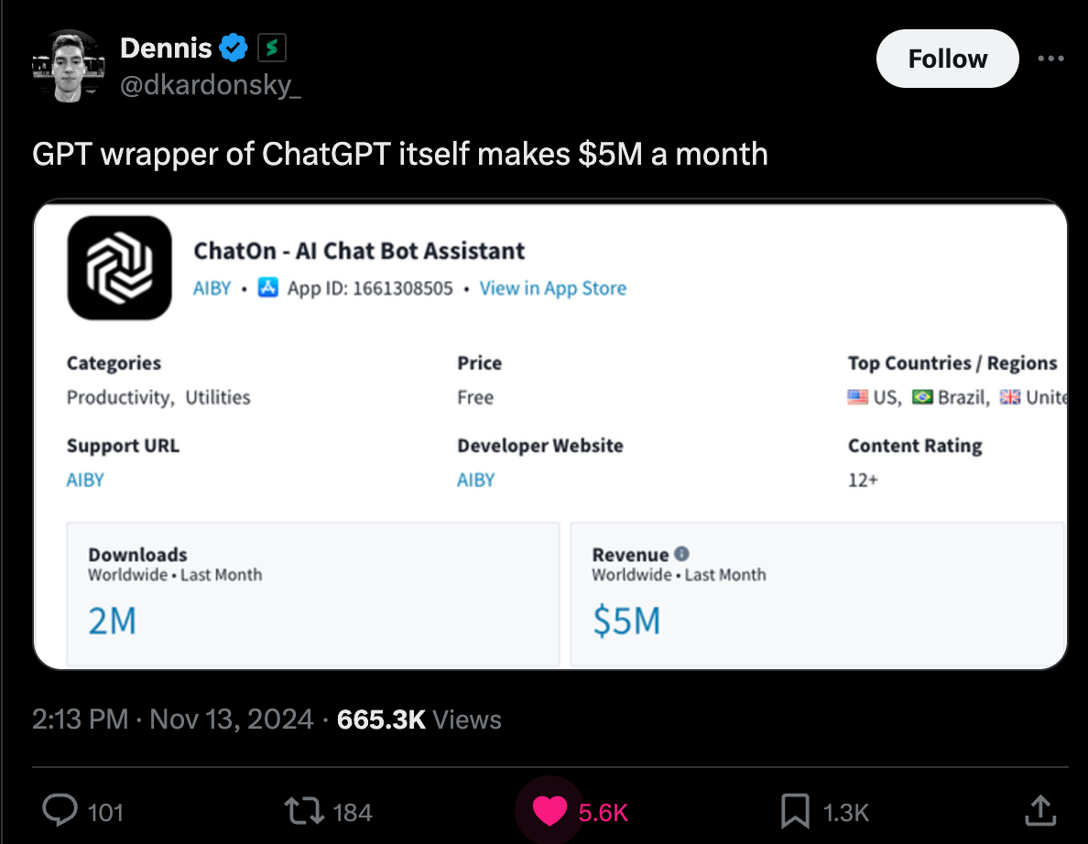Unlike the post via heart icon

[549, 811]
